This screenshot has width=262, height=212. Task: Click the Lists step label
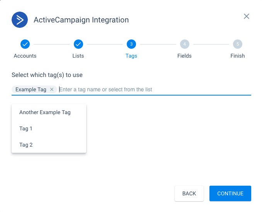click(x=78, y=56)
